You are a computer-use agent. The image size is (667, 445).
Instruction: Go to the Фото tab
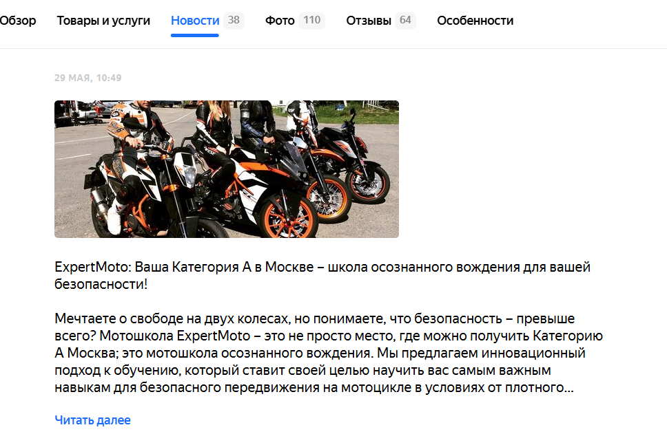(x=280, y=21)
